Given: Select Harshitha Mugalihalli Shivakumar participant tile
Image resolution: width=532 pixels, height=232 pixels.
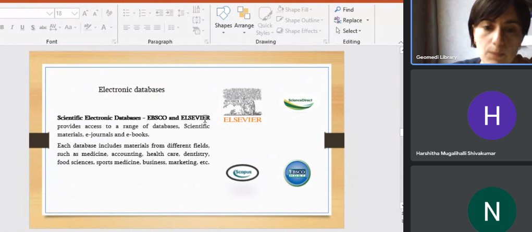Looking at the screenshot, I should (471, 115).
